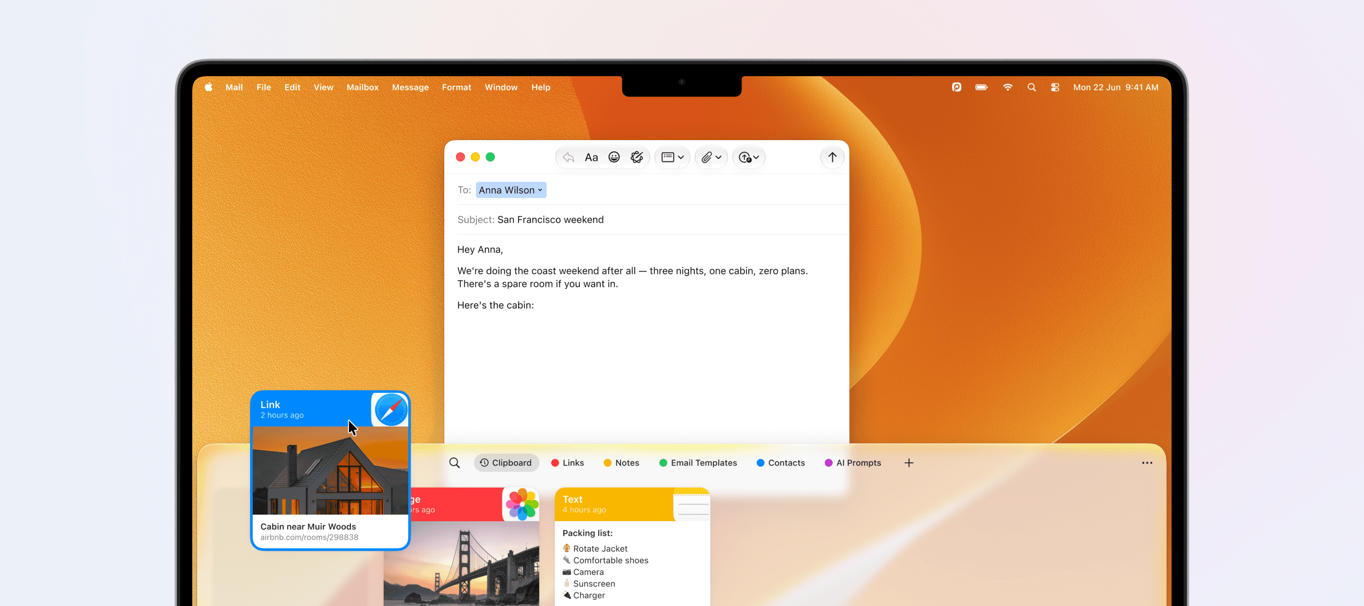This screenshot has height=606, width=1364.
Task: Send the message with the up-arrow button
Action: click(832, 157)
